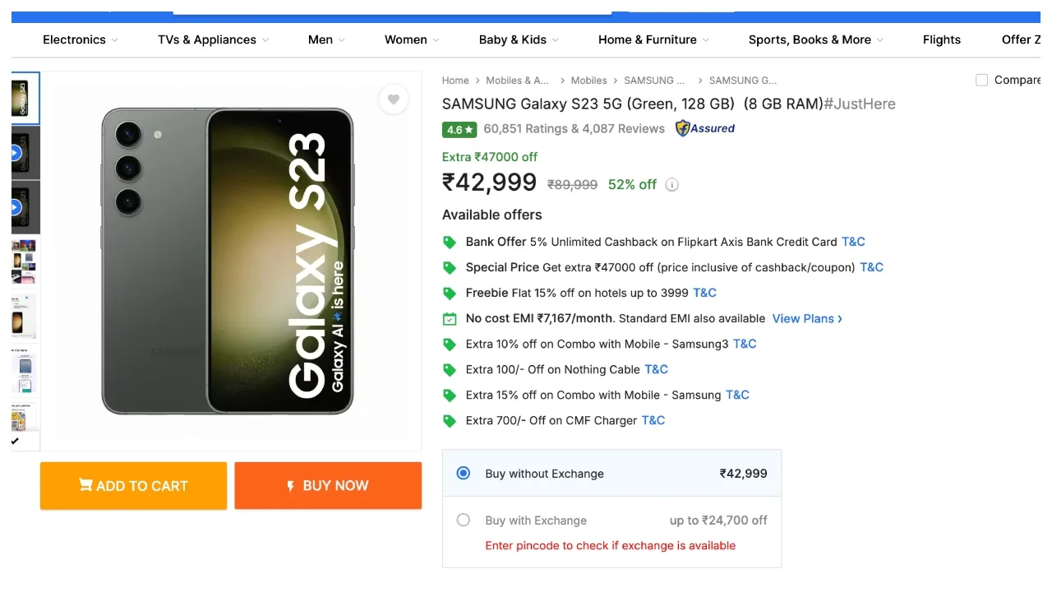Add product to wishlist with heart icon
1052x592 pixels.
394,99
